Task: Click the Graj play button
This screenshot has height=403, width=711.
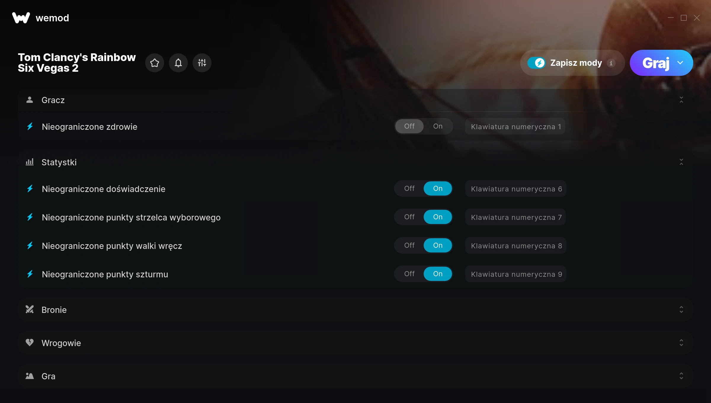Action: (x=656, y=63)
